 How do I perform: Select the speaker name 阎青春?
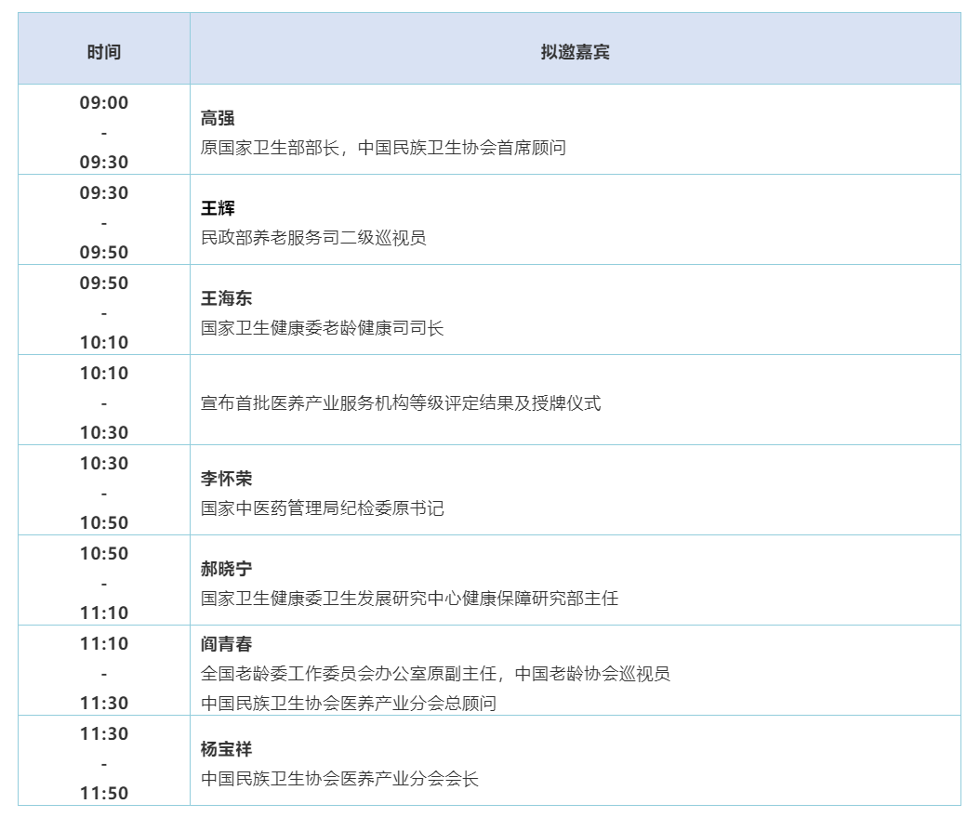point(226,644)
